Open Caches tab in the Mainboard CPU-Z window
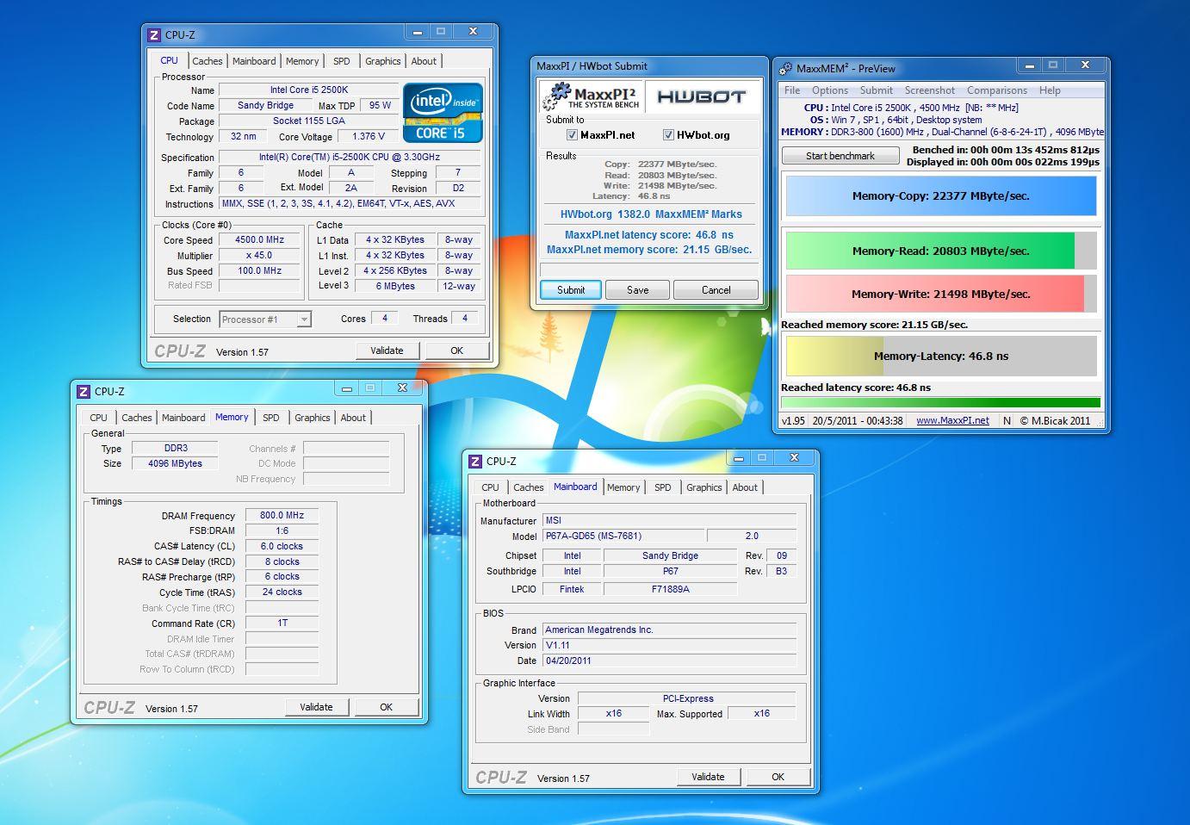Viewport: 1190px width, 825px height. pyautogui.click(x=529, y=487)
